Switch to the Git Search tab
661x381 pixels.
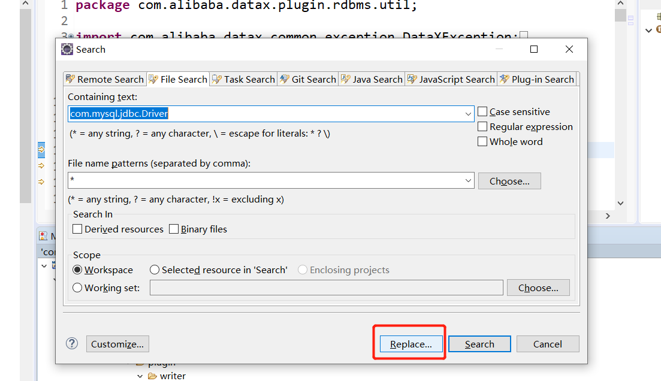tap(307, 78)
